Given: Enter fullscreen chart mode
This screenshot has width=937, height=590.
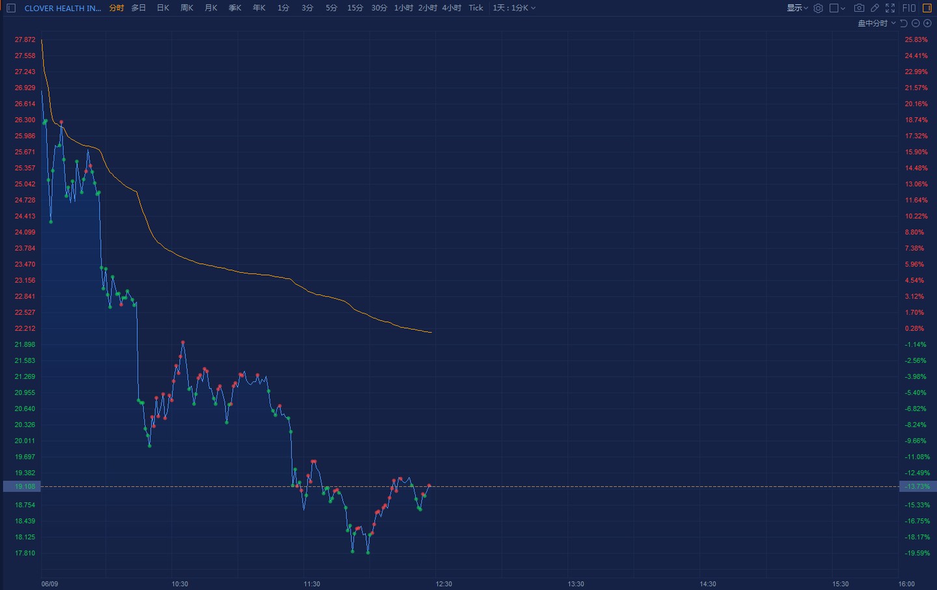Looking at the screenshot, I should click(x=890, y=8).
